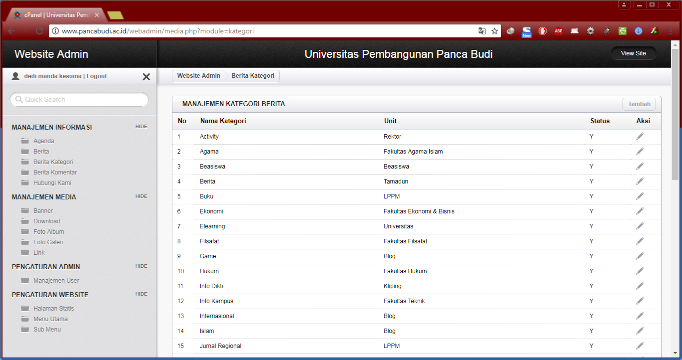The height and width of the screenshot is (360, 682).
Task: Focus the Quick Search field
Action: coord(80,99)
